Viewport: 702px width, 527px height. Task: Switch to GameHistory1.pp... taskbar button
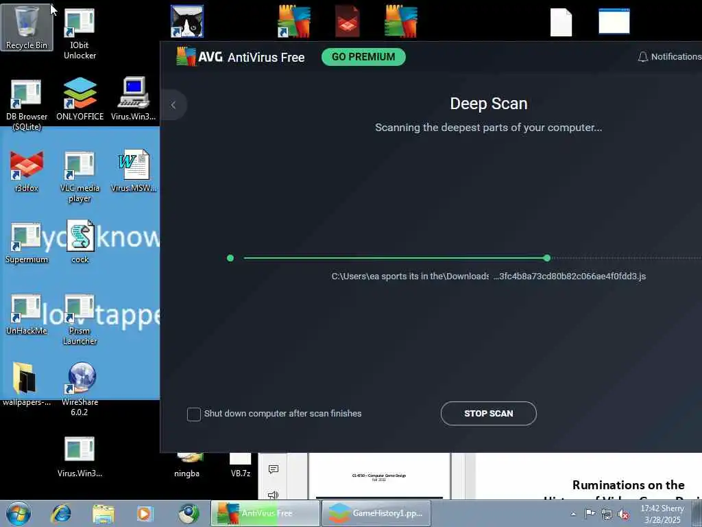click(376, 513)
